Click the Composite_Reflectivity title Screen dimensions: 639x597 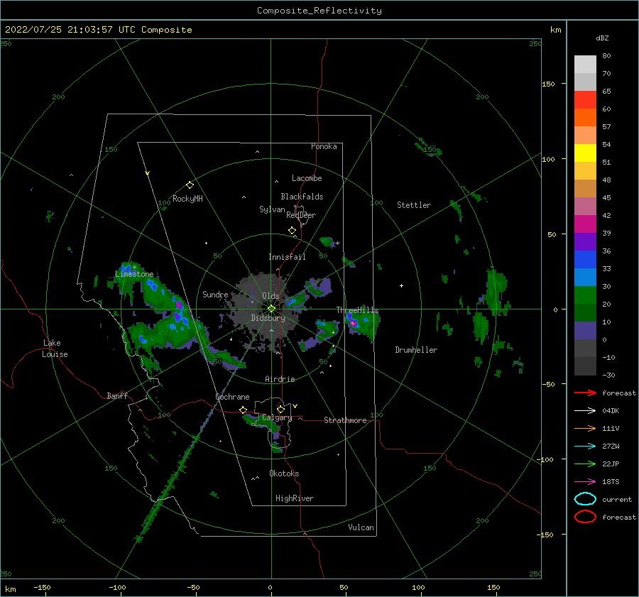[x=319, y=11]
